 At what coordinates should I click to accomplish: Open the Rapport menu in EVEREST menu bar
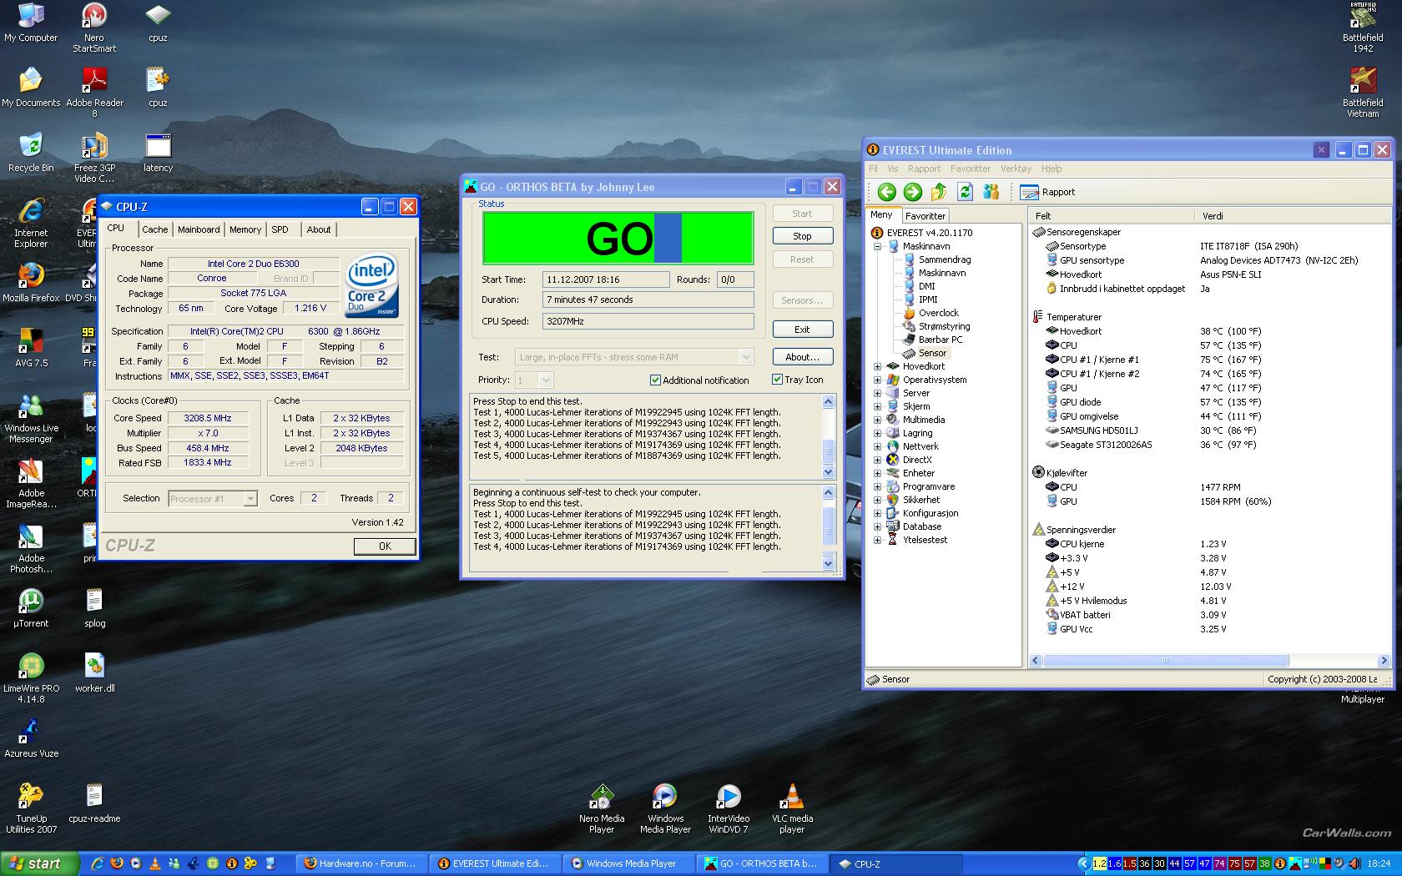tap(924, 169)
